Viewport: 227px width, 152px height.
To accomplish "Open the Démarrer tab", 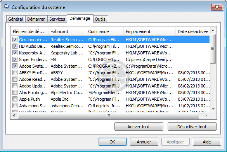I will click(36, 19).
